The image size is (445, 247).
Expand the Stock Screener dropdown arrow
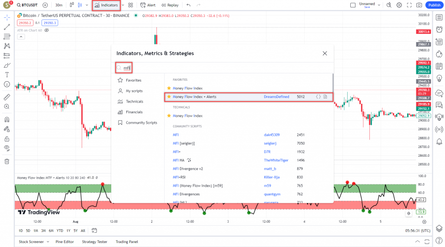(x=48, y=242)
